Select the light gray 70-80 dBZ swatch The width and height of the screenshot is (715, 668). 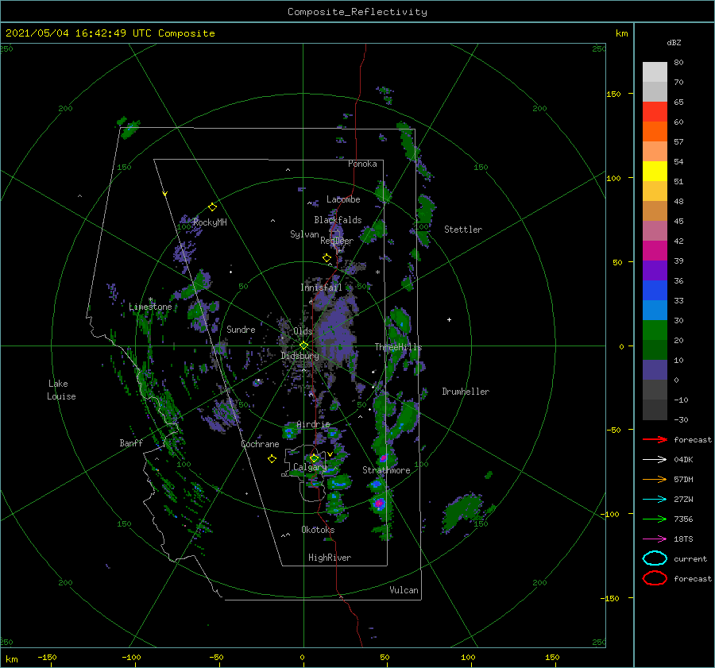(x=655, y=72)
